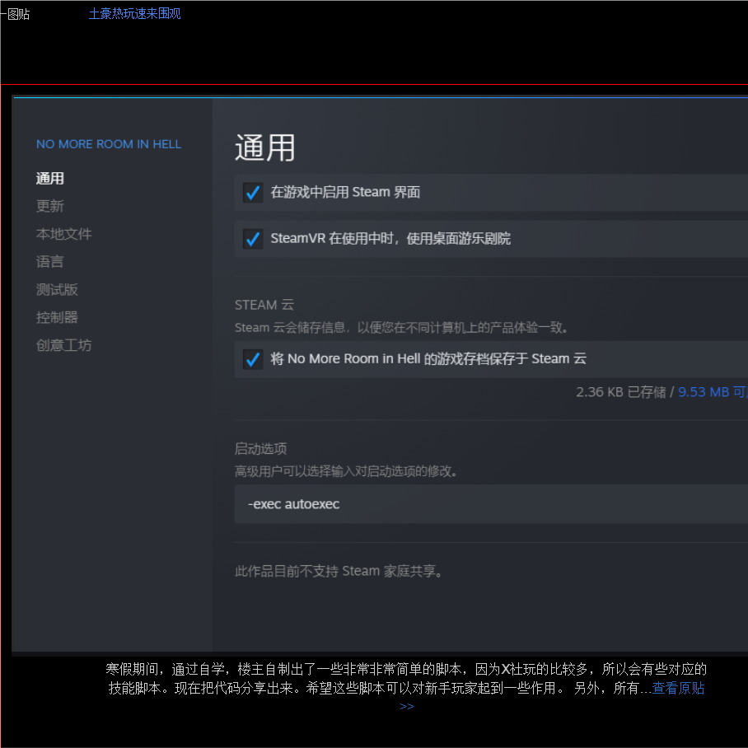
Task: Open the 土豪热玩速来围观 link
Action: click(135, 13)
